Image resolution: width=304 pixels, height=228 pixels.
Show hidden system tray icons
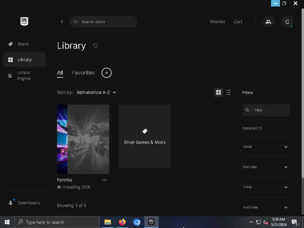251,222
